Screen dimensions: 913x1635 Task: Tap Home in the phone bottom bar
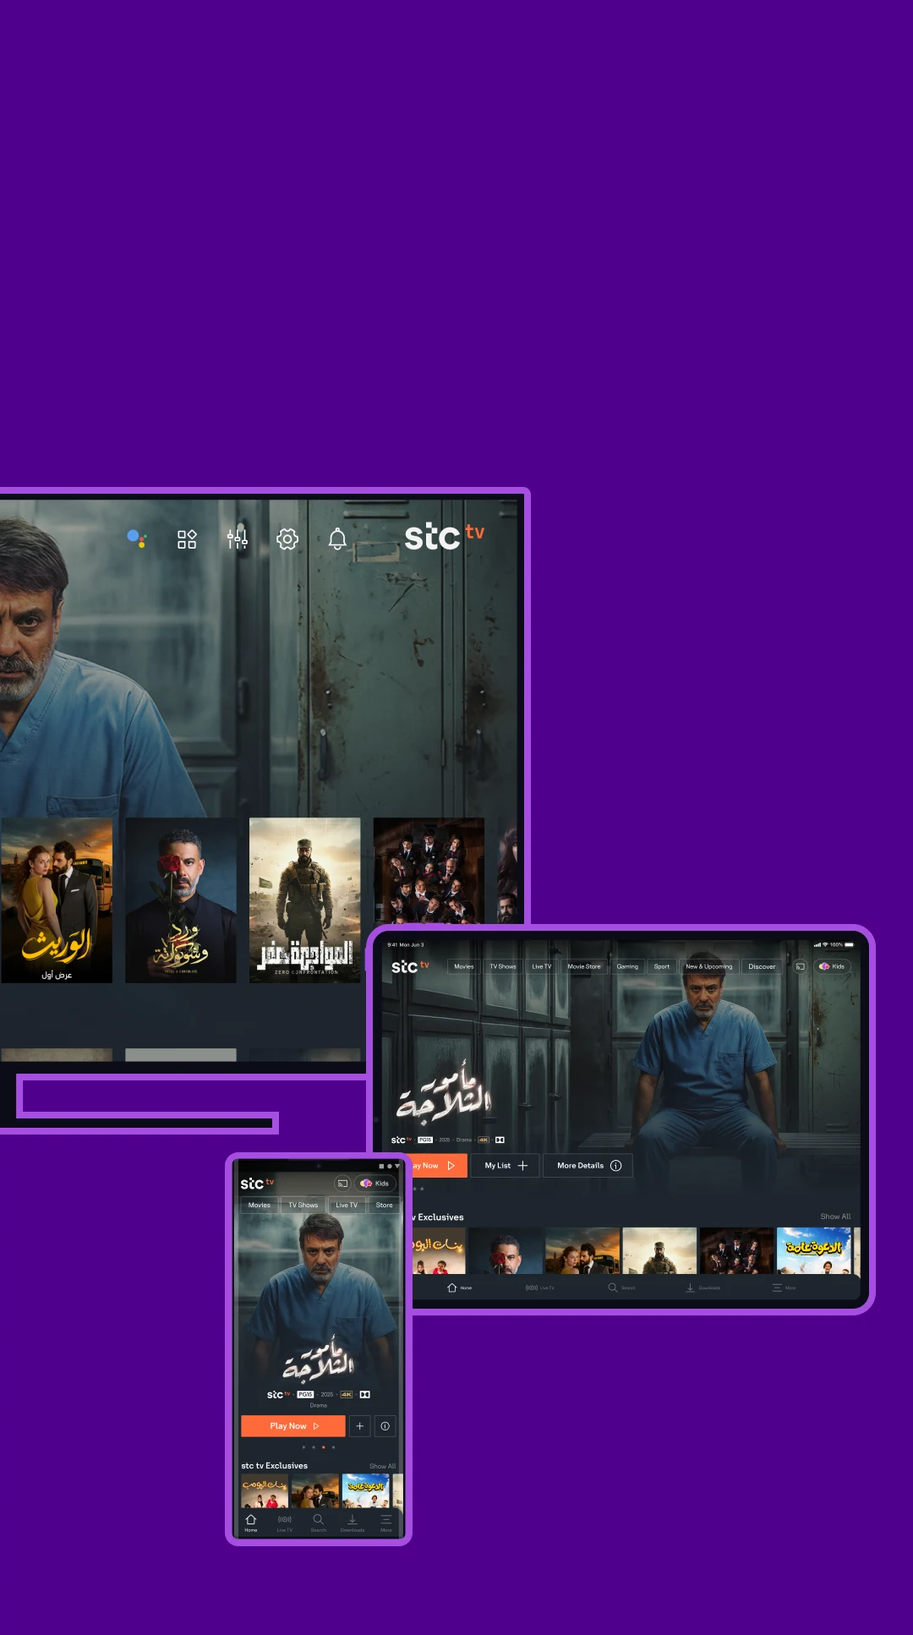251,1523
